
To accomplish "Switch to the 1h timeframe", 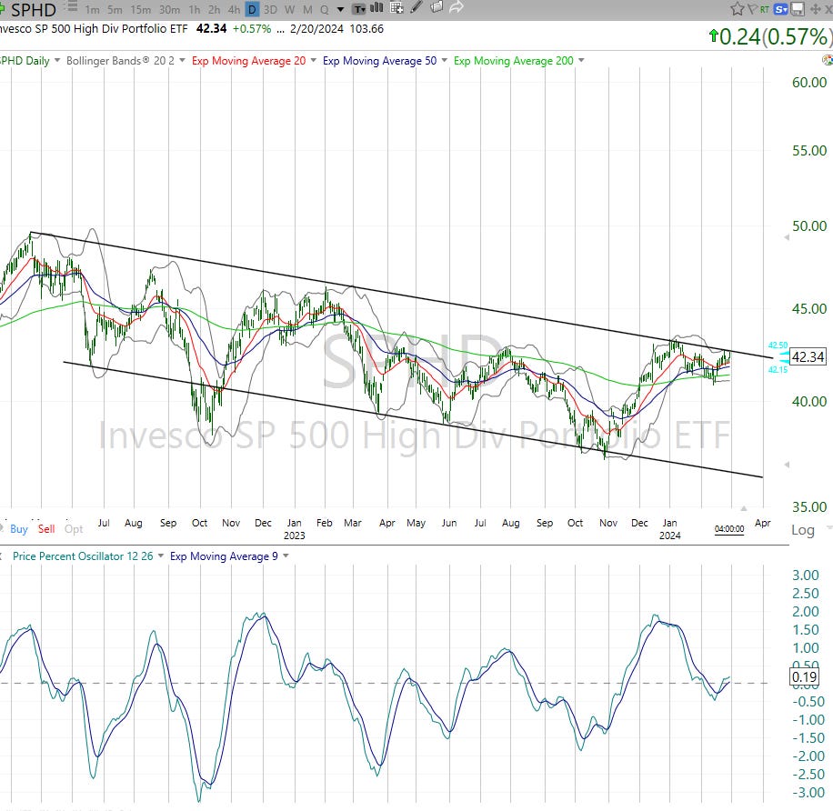I will 195,10.
